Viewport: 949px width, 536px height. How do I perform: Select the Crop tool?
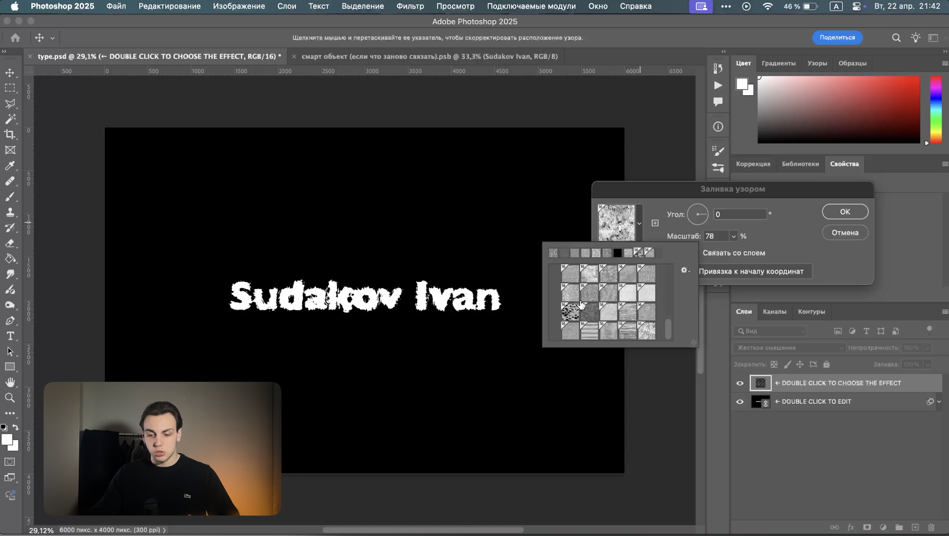click(x=10, y=135)
